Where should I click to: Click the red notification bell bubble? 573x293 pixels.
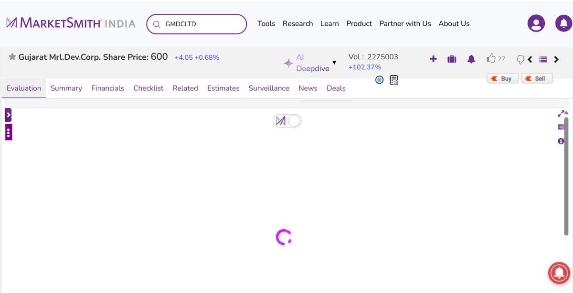click(x=560, y=272)
